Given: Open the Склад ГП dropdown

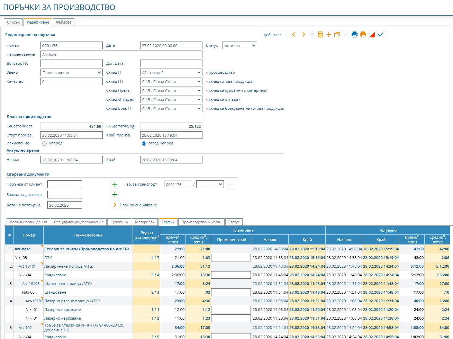Looking at the screenshot, I should [x=171, y=81].
